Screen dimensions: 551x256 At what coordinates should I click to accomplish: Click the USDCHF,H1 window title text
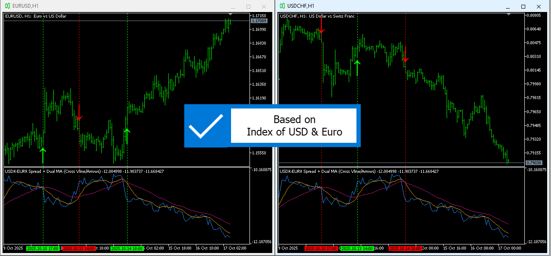[x=301, y=6]
